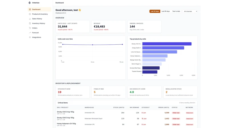Click the Smoky Chili Crisp bar in chart
228x128 pixels.
pos(167,44)
